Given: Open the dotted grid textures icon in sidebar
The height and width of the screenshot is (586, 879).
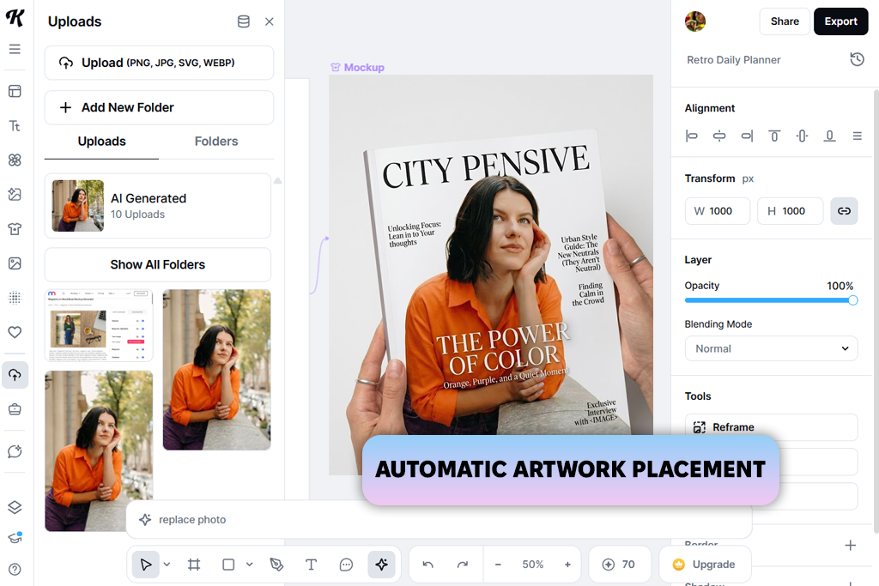Looking at the screenshot, I should click(x=15, y=298).
